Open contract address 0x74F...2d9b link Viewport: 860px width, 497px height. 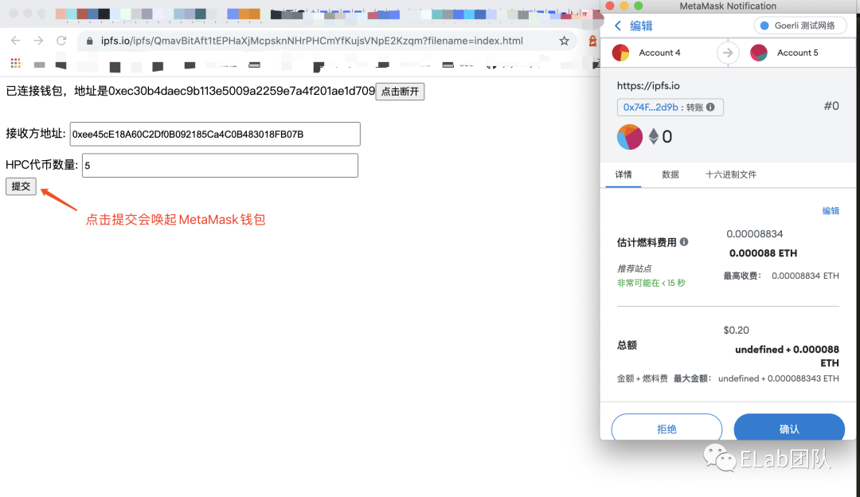(651, 107)
